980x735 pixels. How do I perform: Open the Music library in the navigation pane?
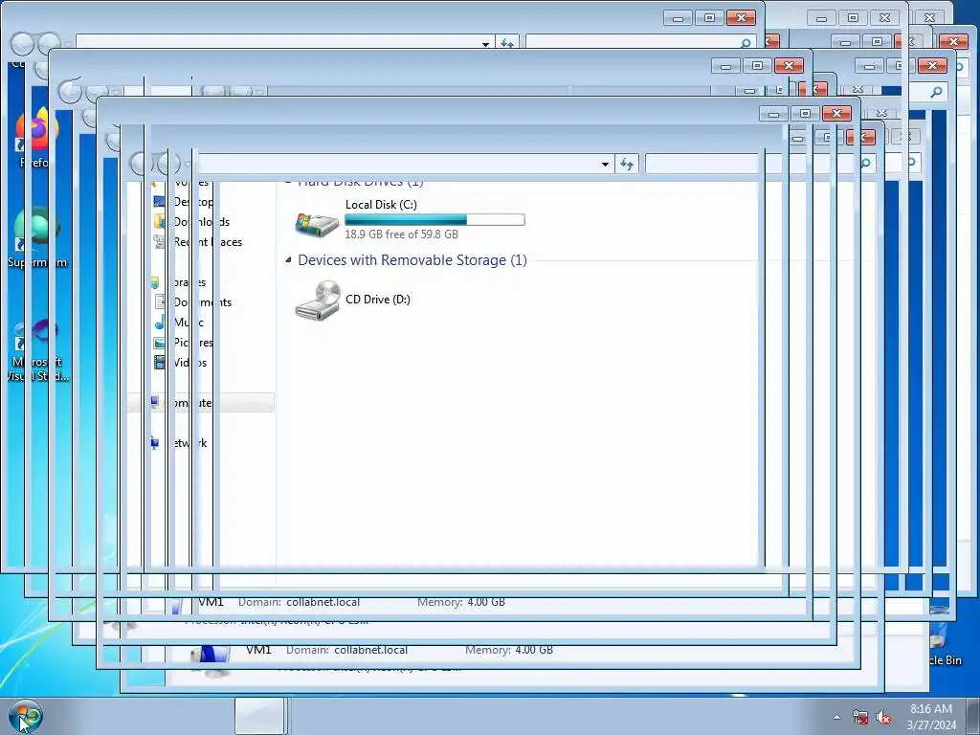(x=180, y=322)
